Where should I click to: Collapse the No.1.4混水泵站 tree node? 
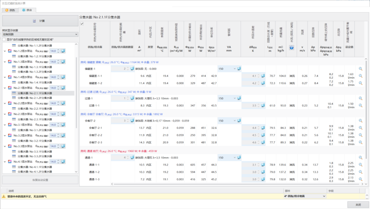pyautogui.click(x=5, y=77)
